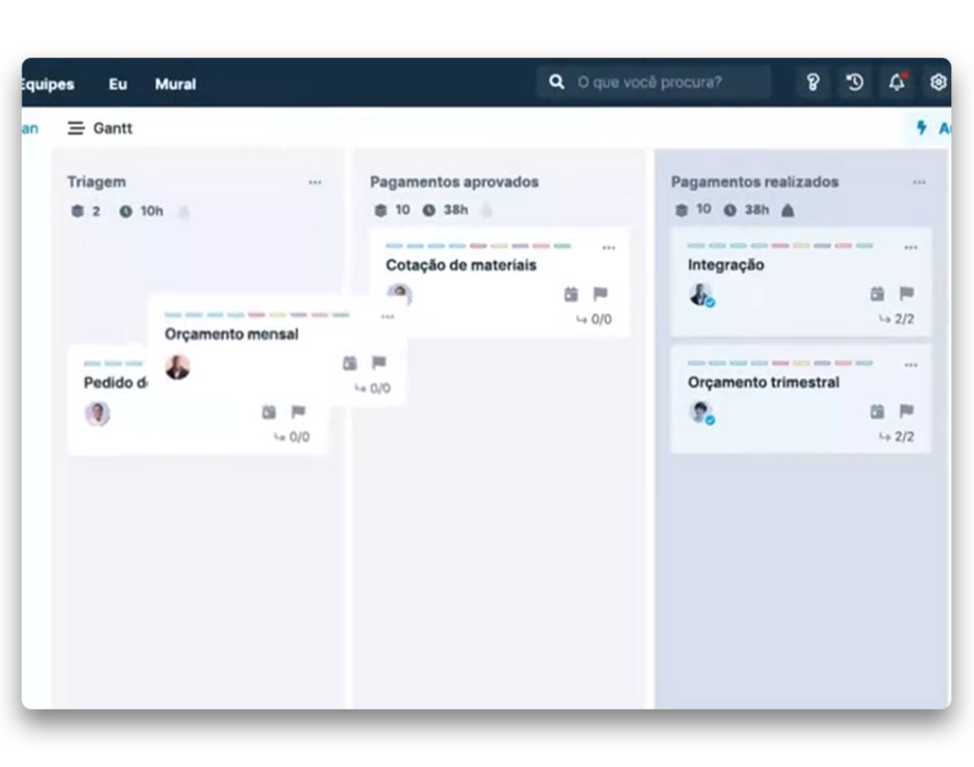Image resolution: width=974 pixels, height=767 pixels.
Task: Toggle the bell icon in Pagamentos aprovados header
Action: click(x=486, y=210)
